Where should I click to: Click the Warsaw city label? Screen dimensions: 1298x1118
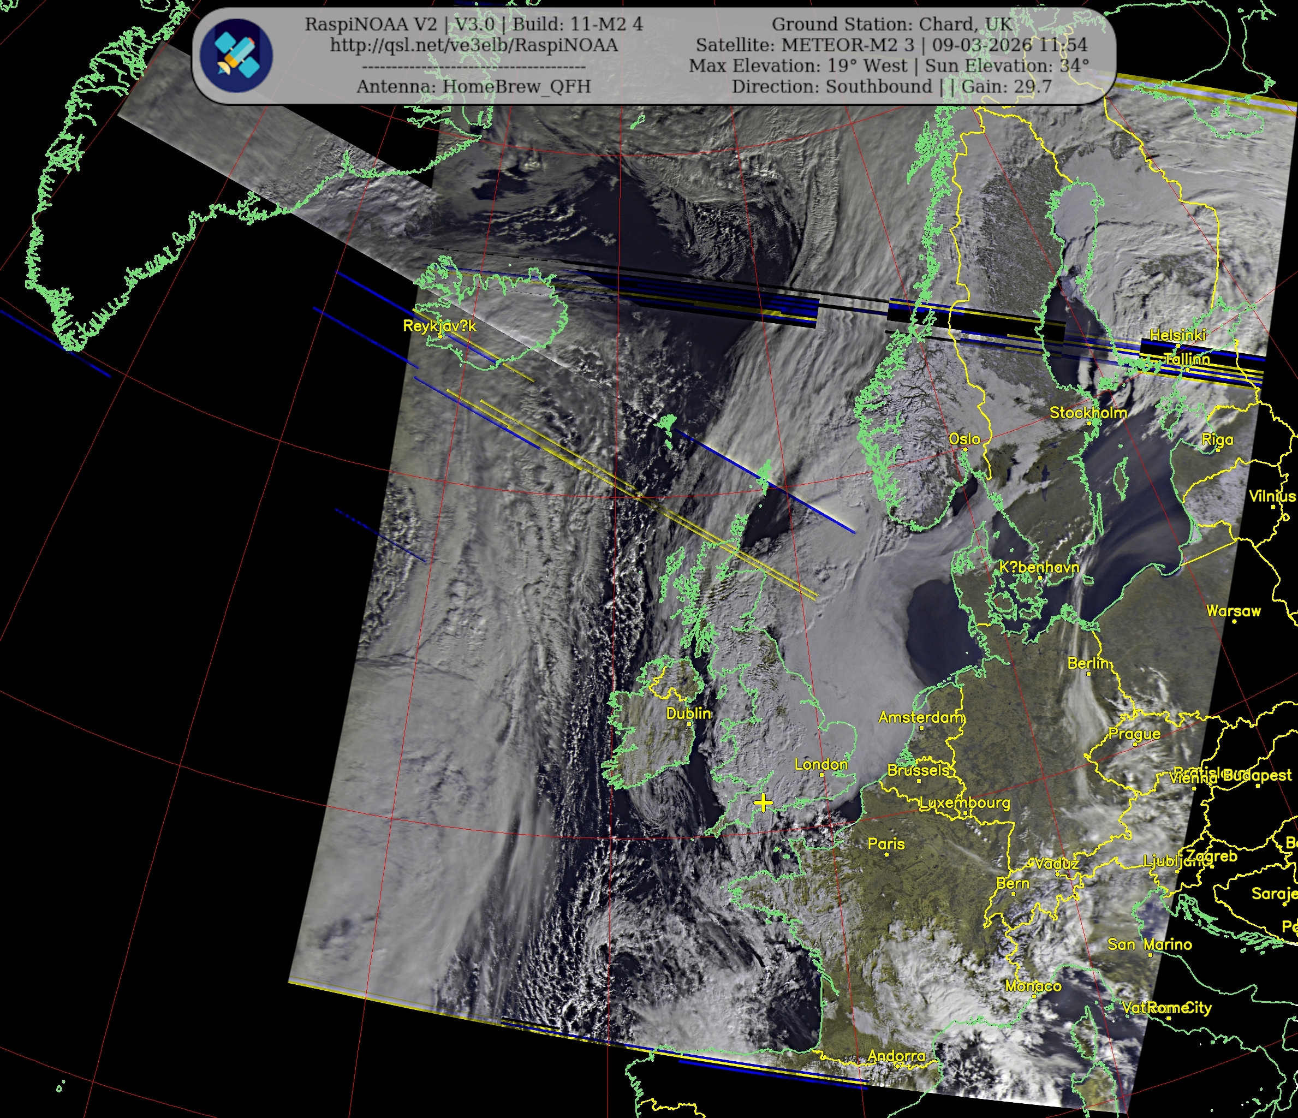tap(1233, 611)
